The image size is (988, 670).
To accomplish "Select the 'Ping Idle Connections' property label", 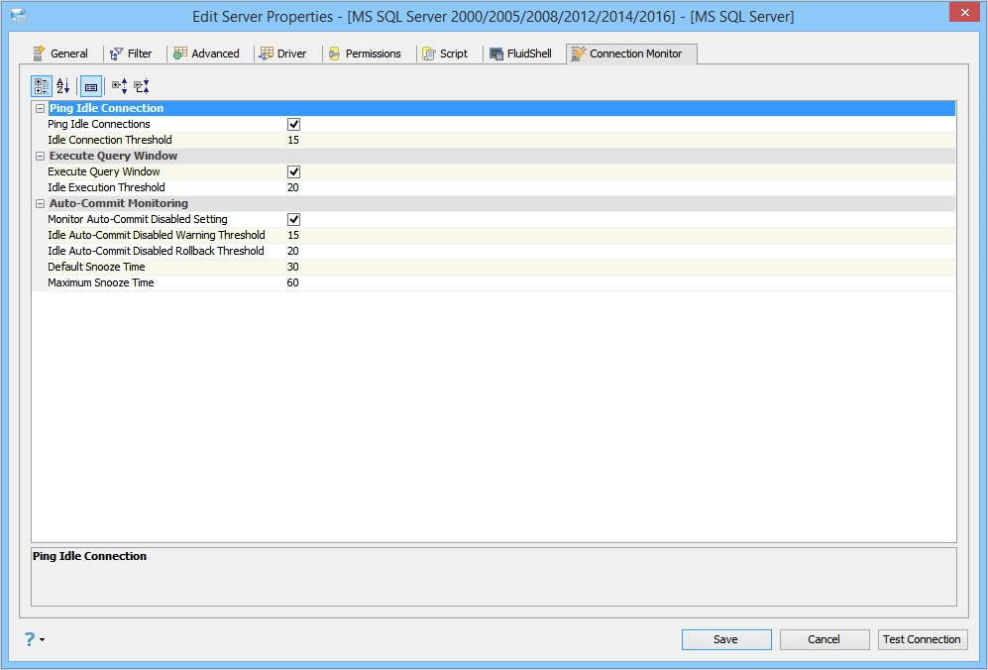I will click(x=99, y=124).
